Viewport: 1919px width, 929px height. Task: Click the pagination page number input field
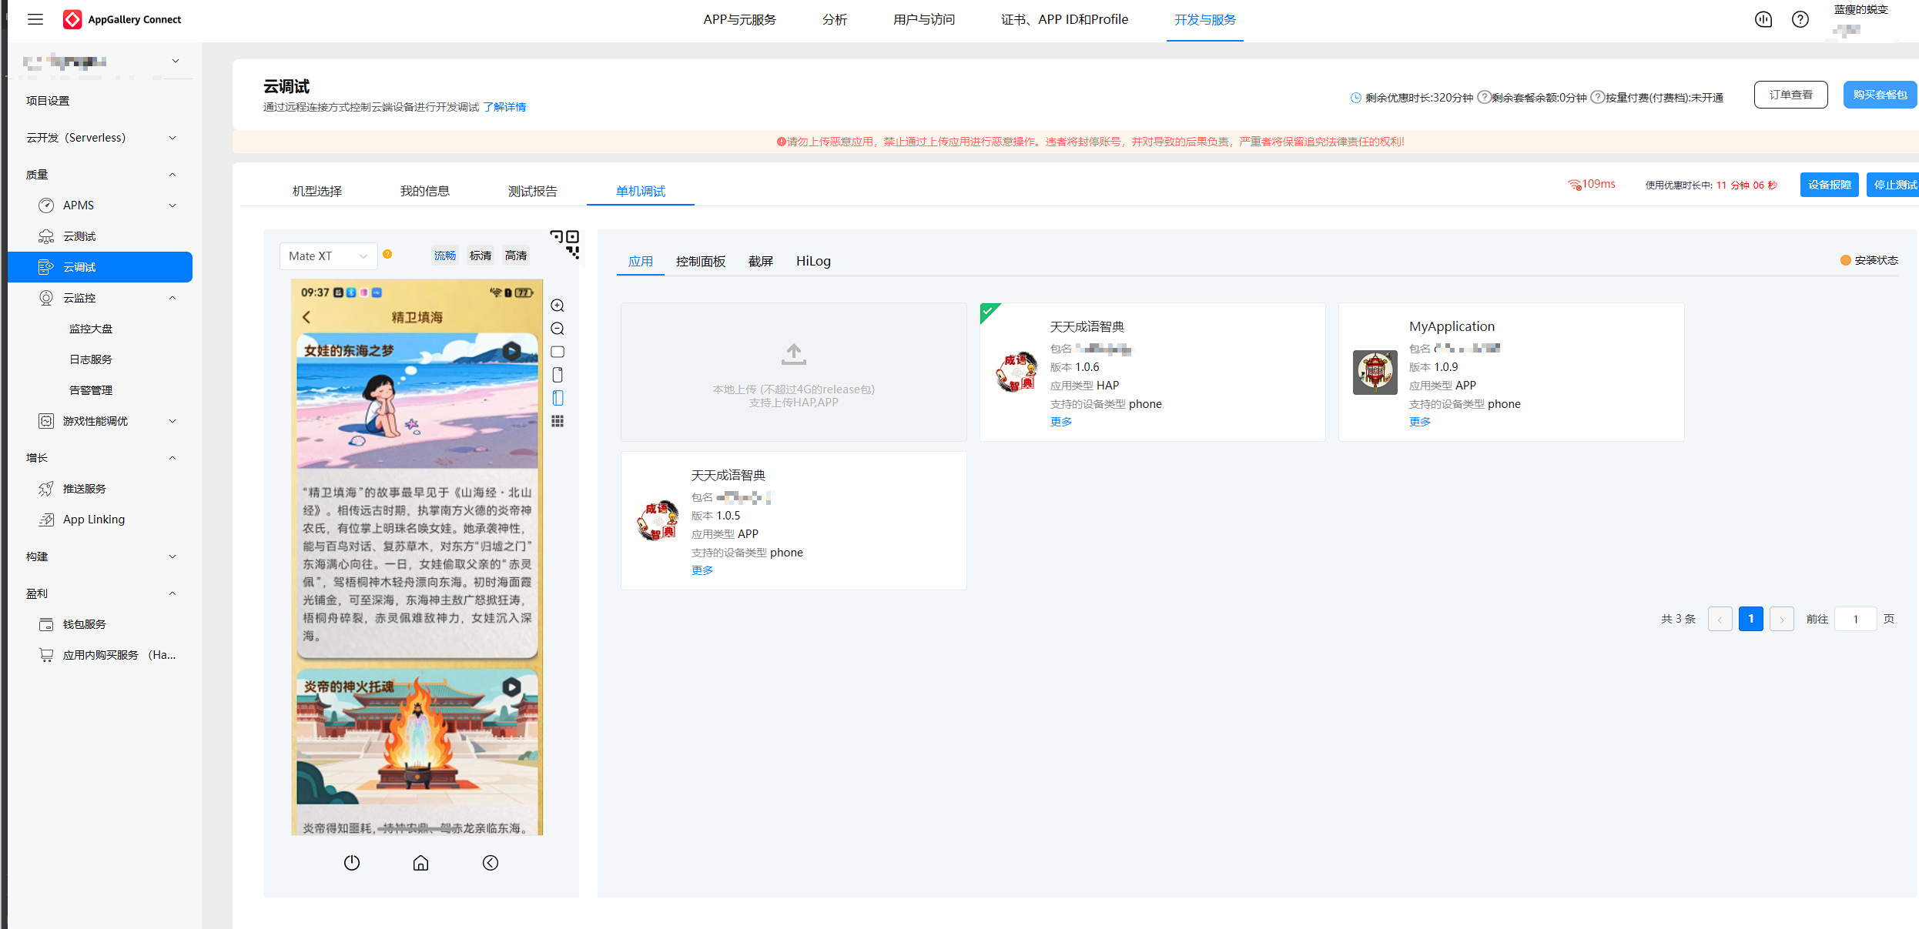click(1855, 619)
